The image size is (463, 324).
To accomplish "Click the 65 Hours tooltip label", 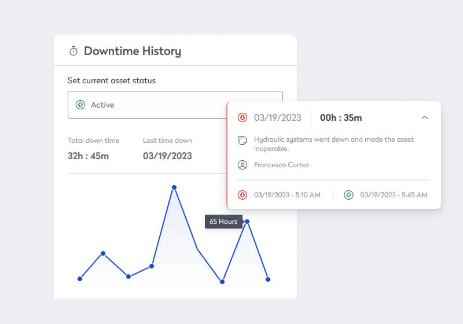I will pos(223,222).
